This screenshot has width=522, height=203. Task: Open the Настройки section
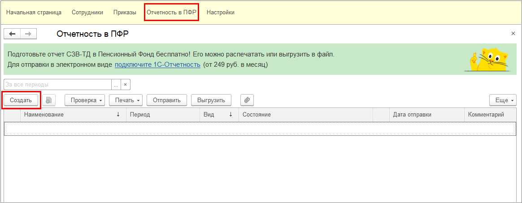coord(220,13)
